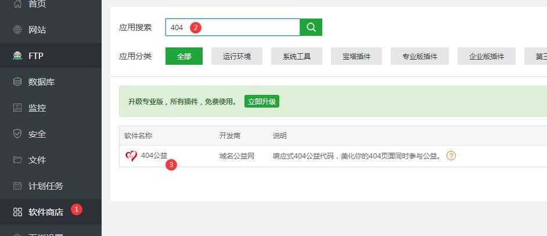Click the security shield icon in sidebar
Viewport: 547px width, 236px height.
17,134
